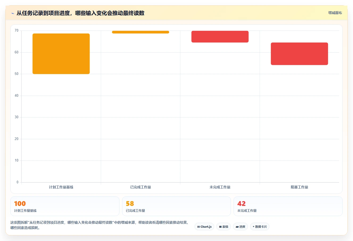
Task: Click the red 未完成工作量 bar
Action: (x=220, y=37)
